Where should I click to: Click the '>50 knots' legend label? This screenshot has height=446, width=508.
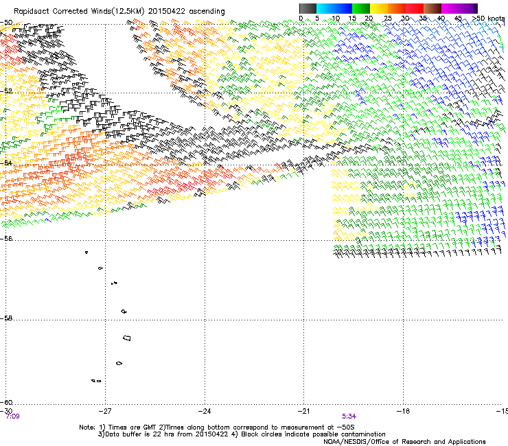click(x=488, y=18)
